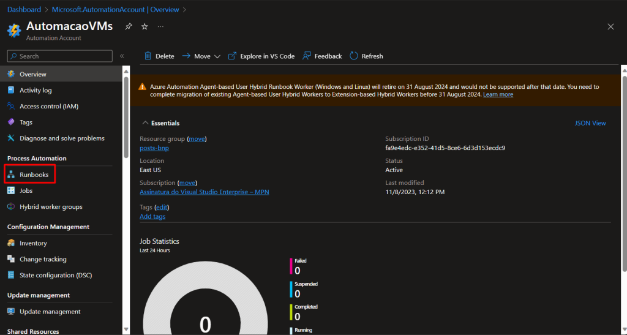Open the JSON View link
This screenshot has height=335, width=627.
click(x=590, y=123)
